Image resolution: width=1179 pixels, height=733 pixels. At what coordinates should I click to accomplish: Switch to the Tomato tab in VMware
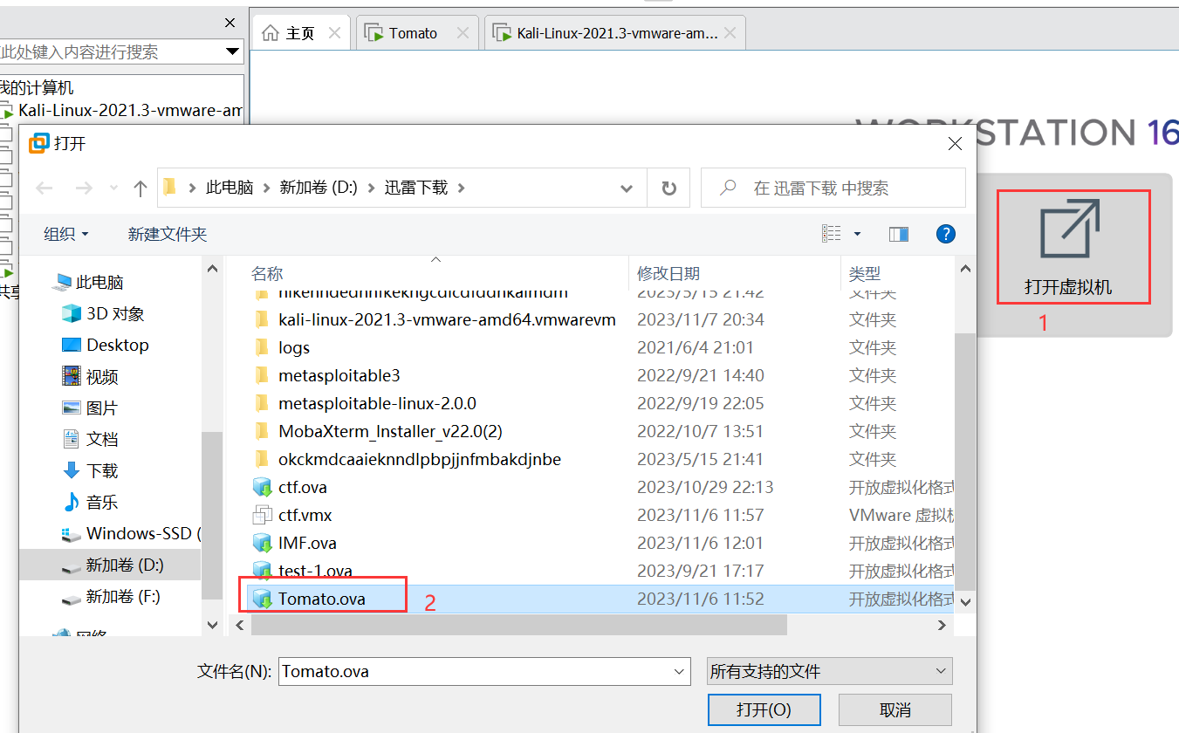[x=417, y=33]
